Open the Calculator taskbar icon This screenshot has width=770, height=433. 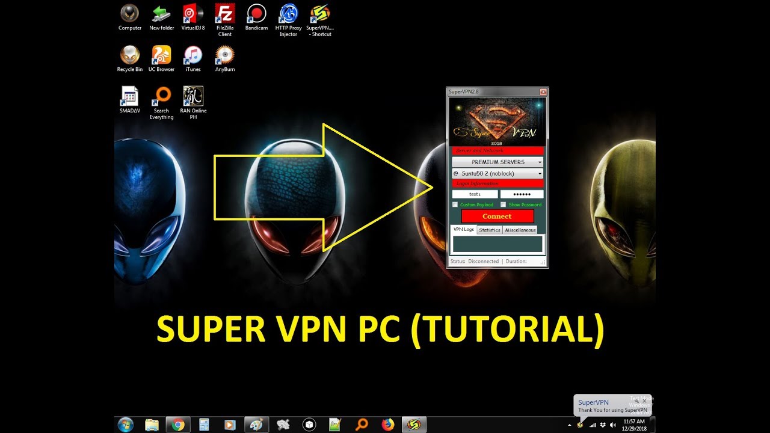click(x=204, y=425)
